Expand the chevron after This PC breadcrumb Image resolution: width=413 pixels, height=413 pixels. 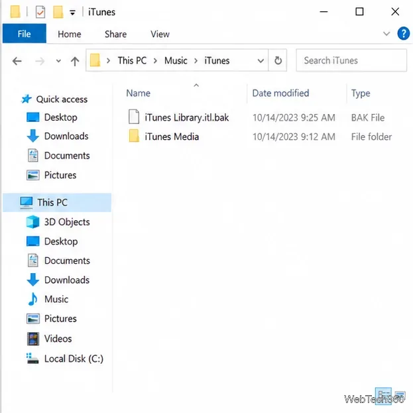point(155,61)
